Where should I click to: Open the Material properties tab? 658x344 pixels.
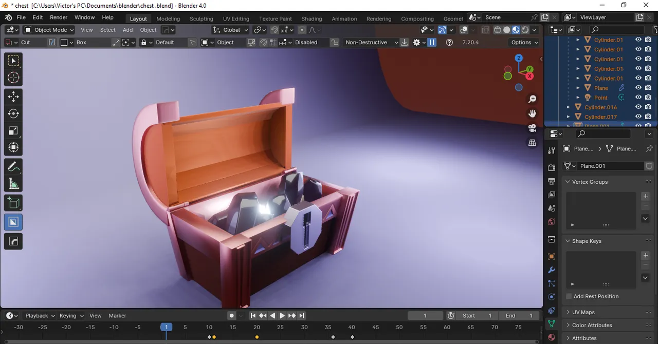[x=552, y=337]
